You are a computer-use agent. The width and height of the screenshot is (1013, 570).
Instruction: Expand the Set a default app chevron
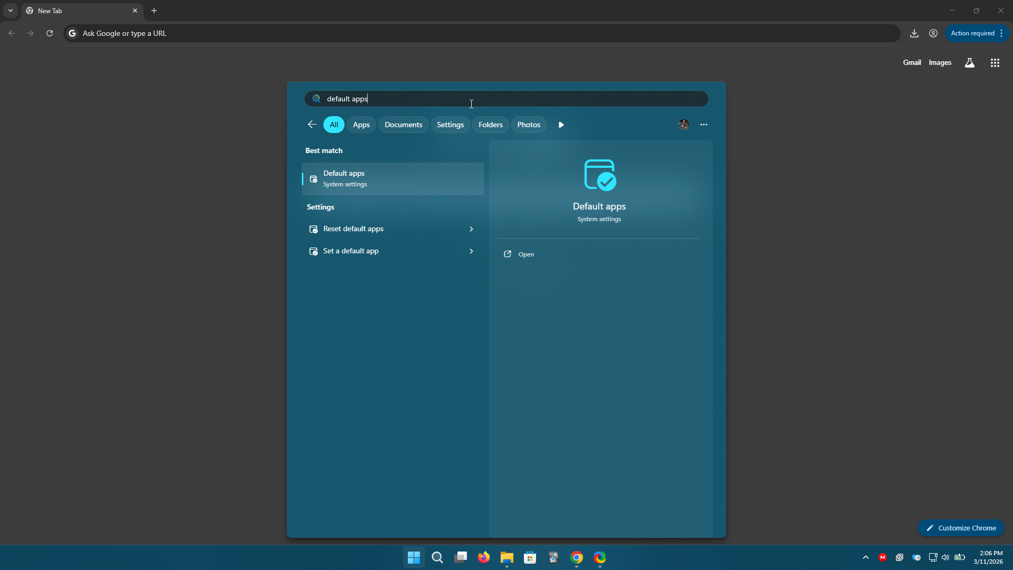coord(471,251)
